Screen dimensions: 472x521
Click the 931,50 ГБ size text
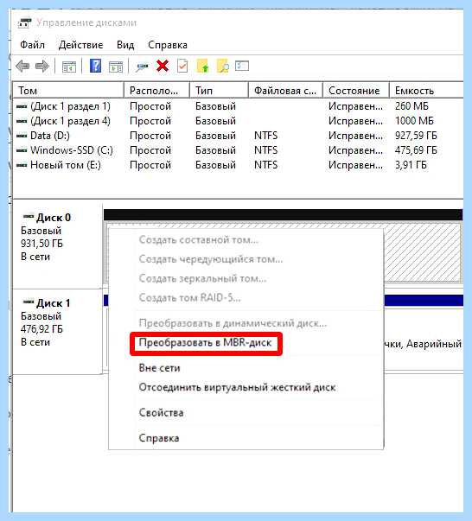click(x=41, y=244)
